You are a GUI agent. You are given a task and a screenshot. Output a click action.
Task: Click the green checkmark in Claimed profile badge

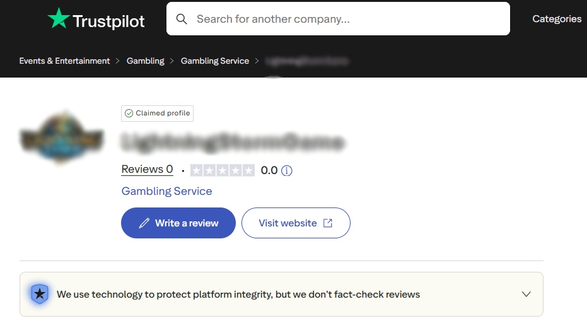point(129,113)
